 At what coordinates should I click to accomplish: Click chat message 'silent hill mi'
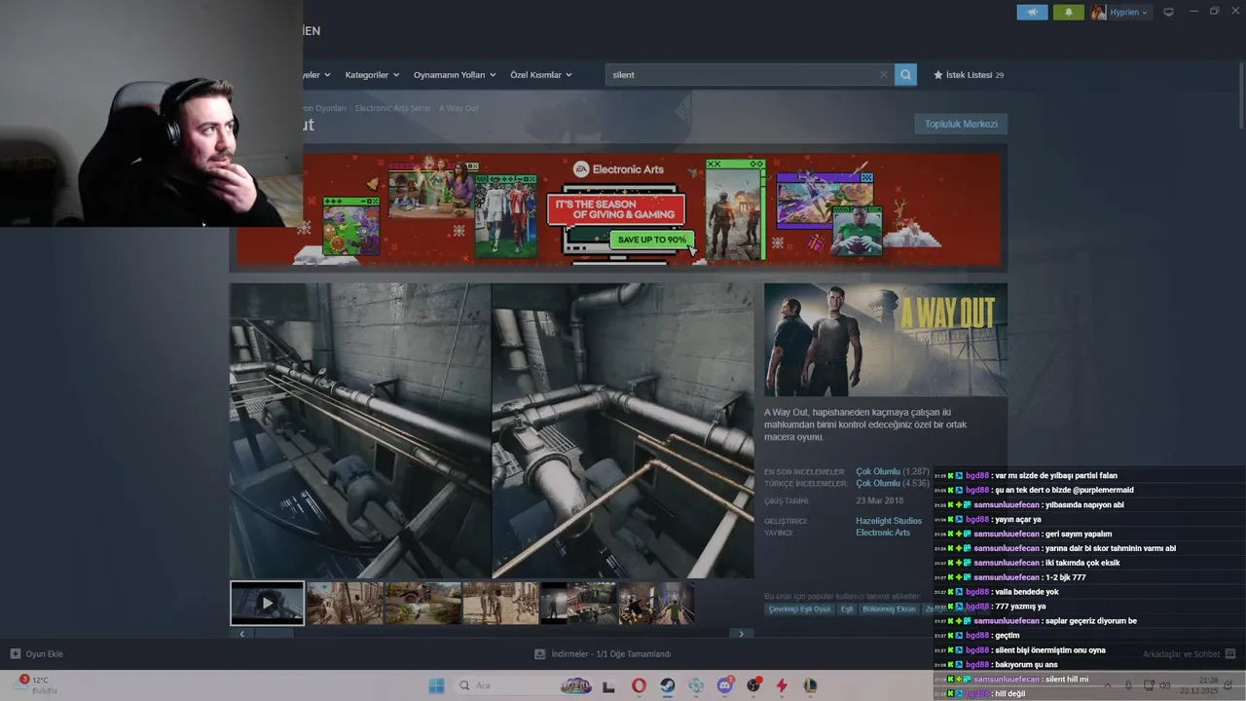coord(1066,680)
